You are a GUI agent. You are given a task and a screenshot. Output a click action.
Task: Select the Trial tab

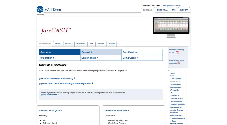pyautogui.click(x=91, y=43)
